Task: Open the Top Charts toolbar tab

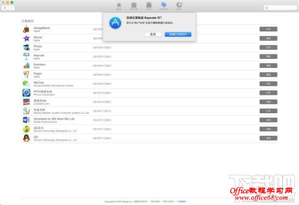Action: pos(134,6)
